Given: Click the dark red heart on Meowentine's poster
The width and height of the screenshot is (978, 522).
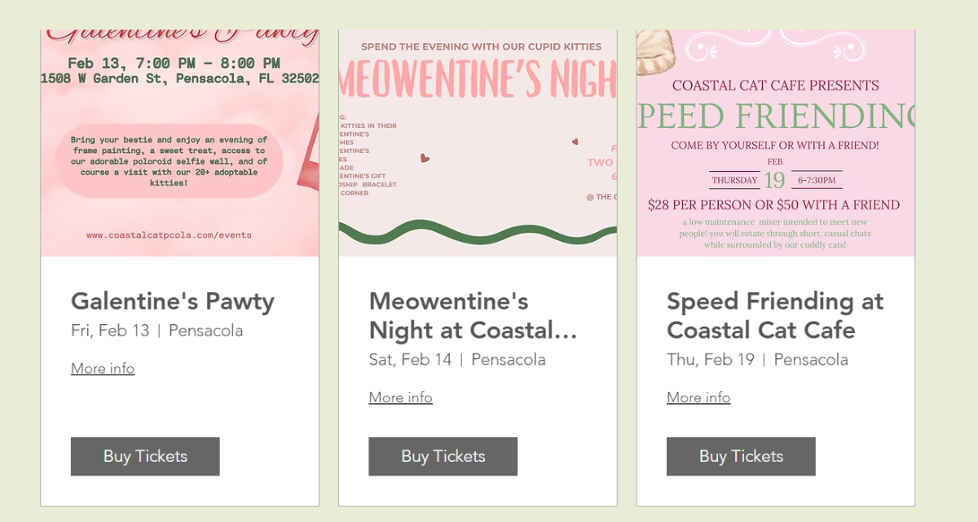Looking at the screenshot, I should [x=425, y=158].
